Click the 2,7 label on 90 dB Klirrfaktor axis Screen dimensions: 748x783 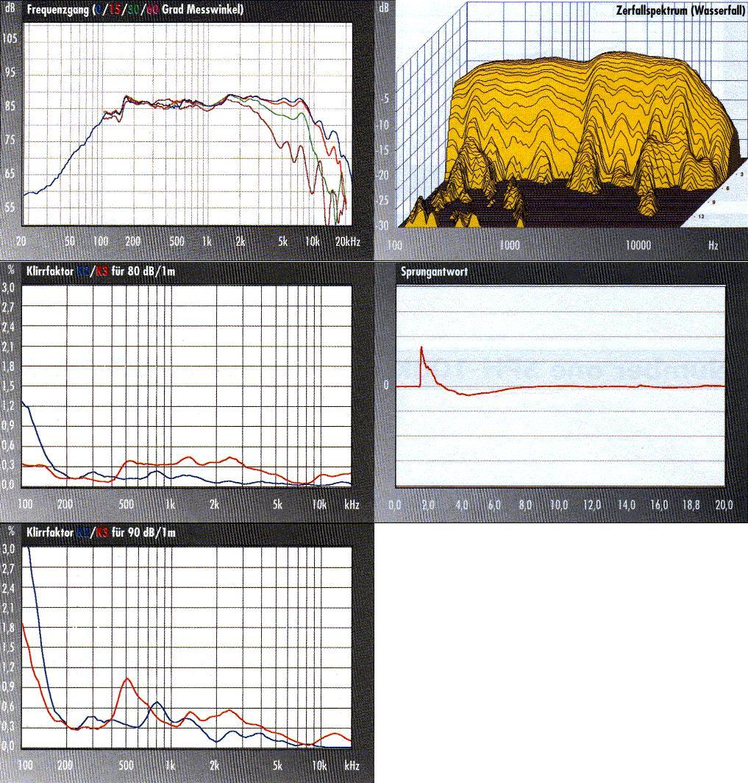(x=9, y=569)
